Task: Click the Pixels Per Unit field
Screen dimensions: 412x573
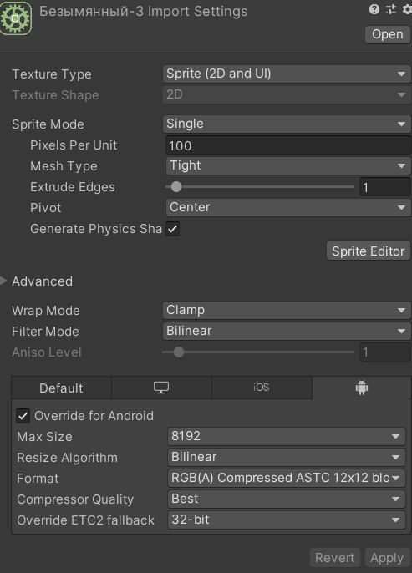Action: pyautogui.click(x=288, y=145)
